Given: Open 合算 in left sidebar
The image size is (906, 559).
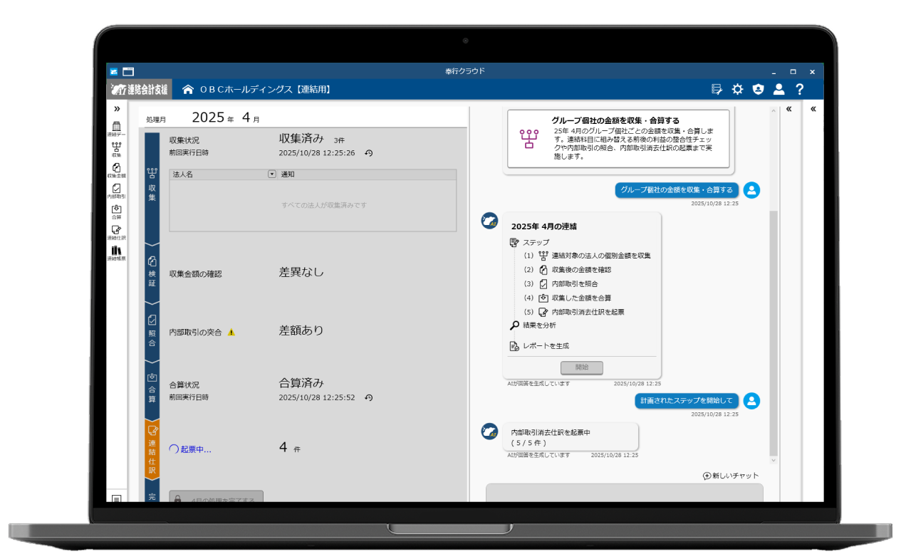Looking at the screenshot, I should (x=116, y=211).
